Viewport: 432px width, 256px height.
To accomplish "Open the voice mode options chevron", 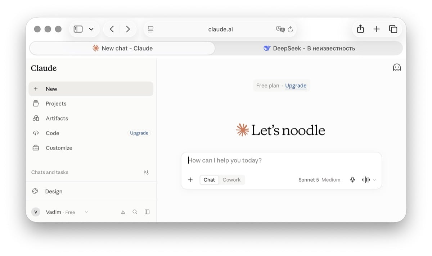I will click(374, 180).
